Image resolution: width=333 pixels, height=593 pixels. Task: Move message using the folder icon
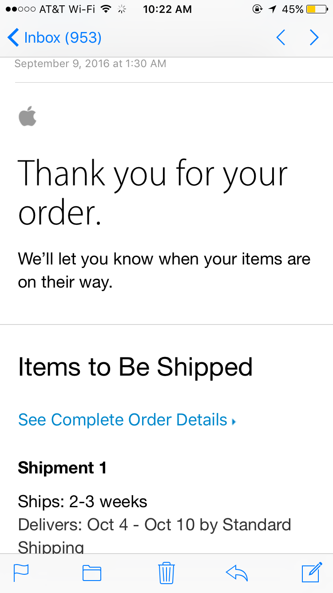pyautogui.click(x=92, y=573)
